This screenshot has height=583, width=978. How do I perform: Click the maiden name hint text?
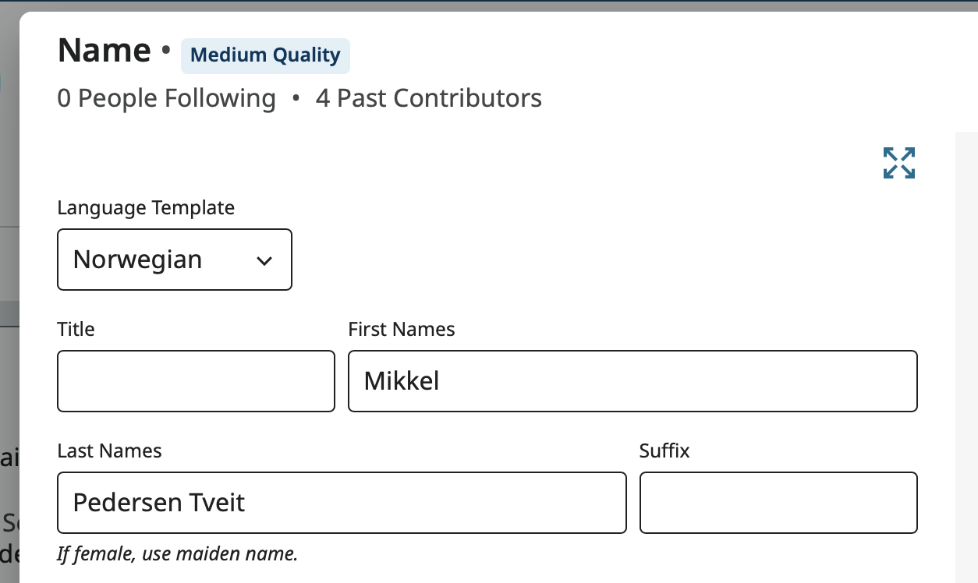(178, 554)
